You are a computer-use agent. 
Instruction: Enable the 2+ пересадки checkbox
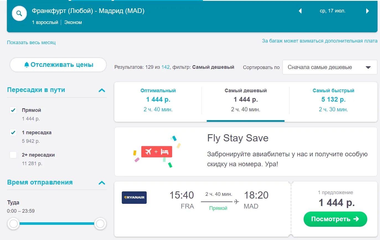13,155
